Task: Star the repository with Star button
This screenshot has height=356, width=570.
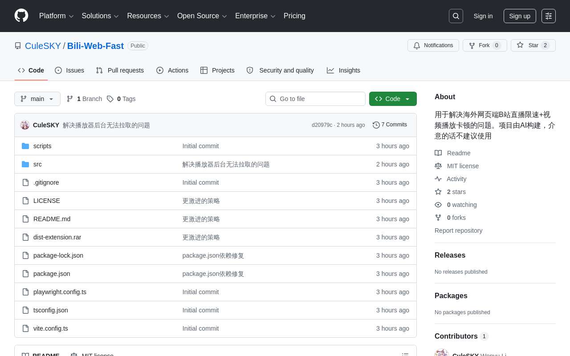Action: click(x=533, y=45)
